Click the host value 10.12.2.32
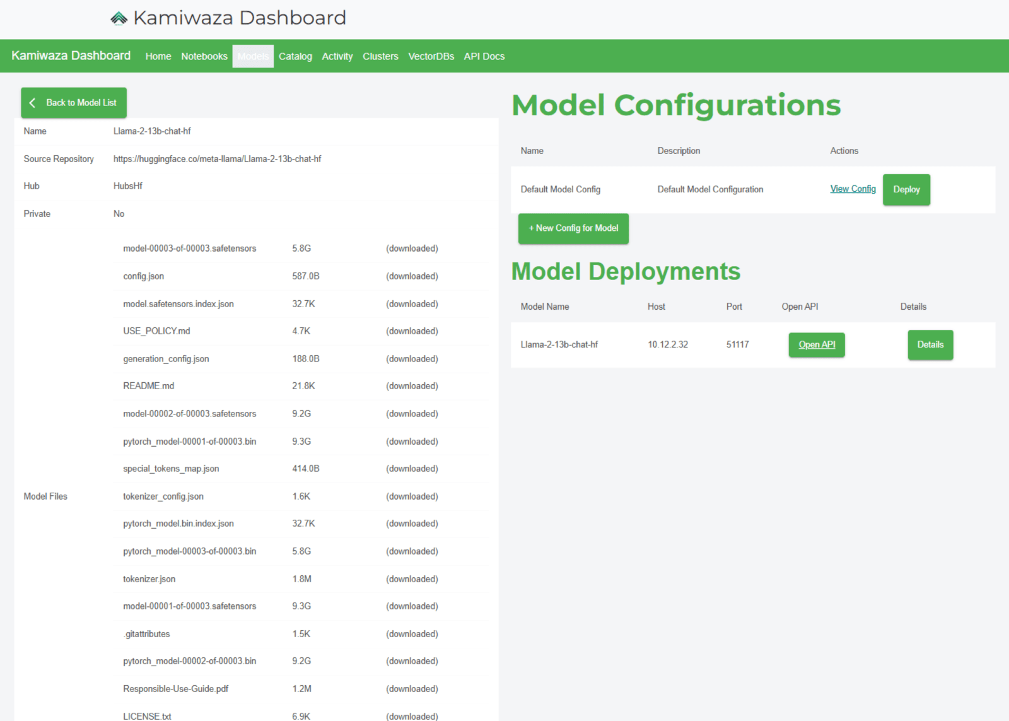Image resolution: width=1009 pixels, height=721 pixels. pyautogui.click(x=668, y=344)
